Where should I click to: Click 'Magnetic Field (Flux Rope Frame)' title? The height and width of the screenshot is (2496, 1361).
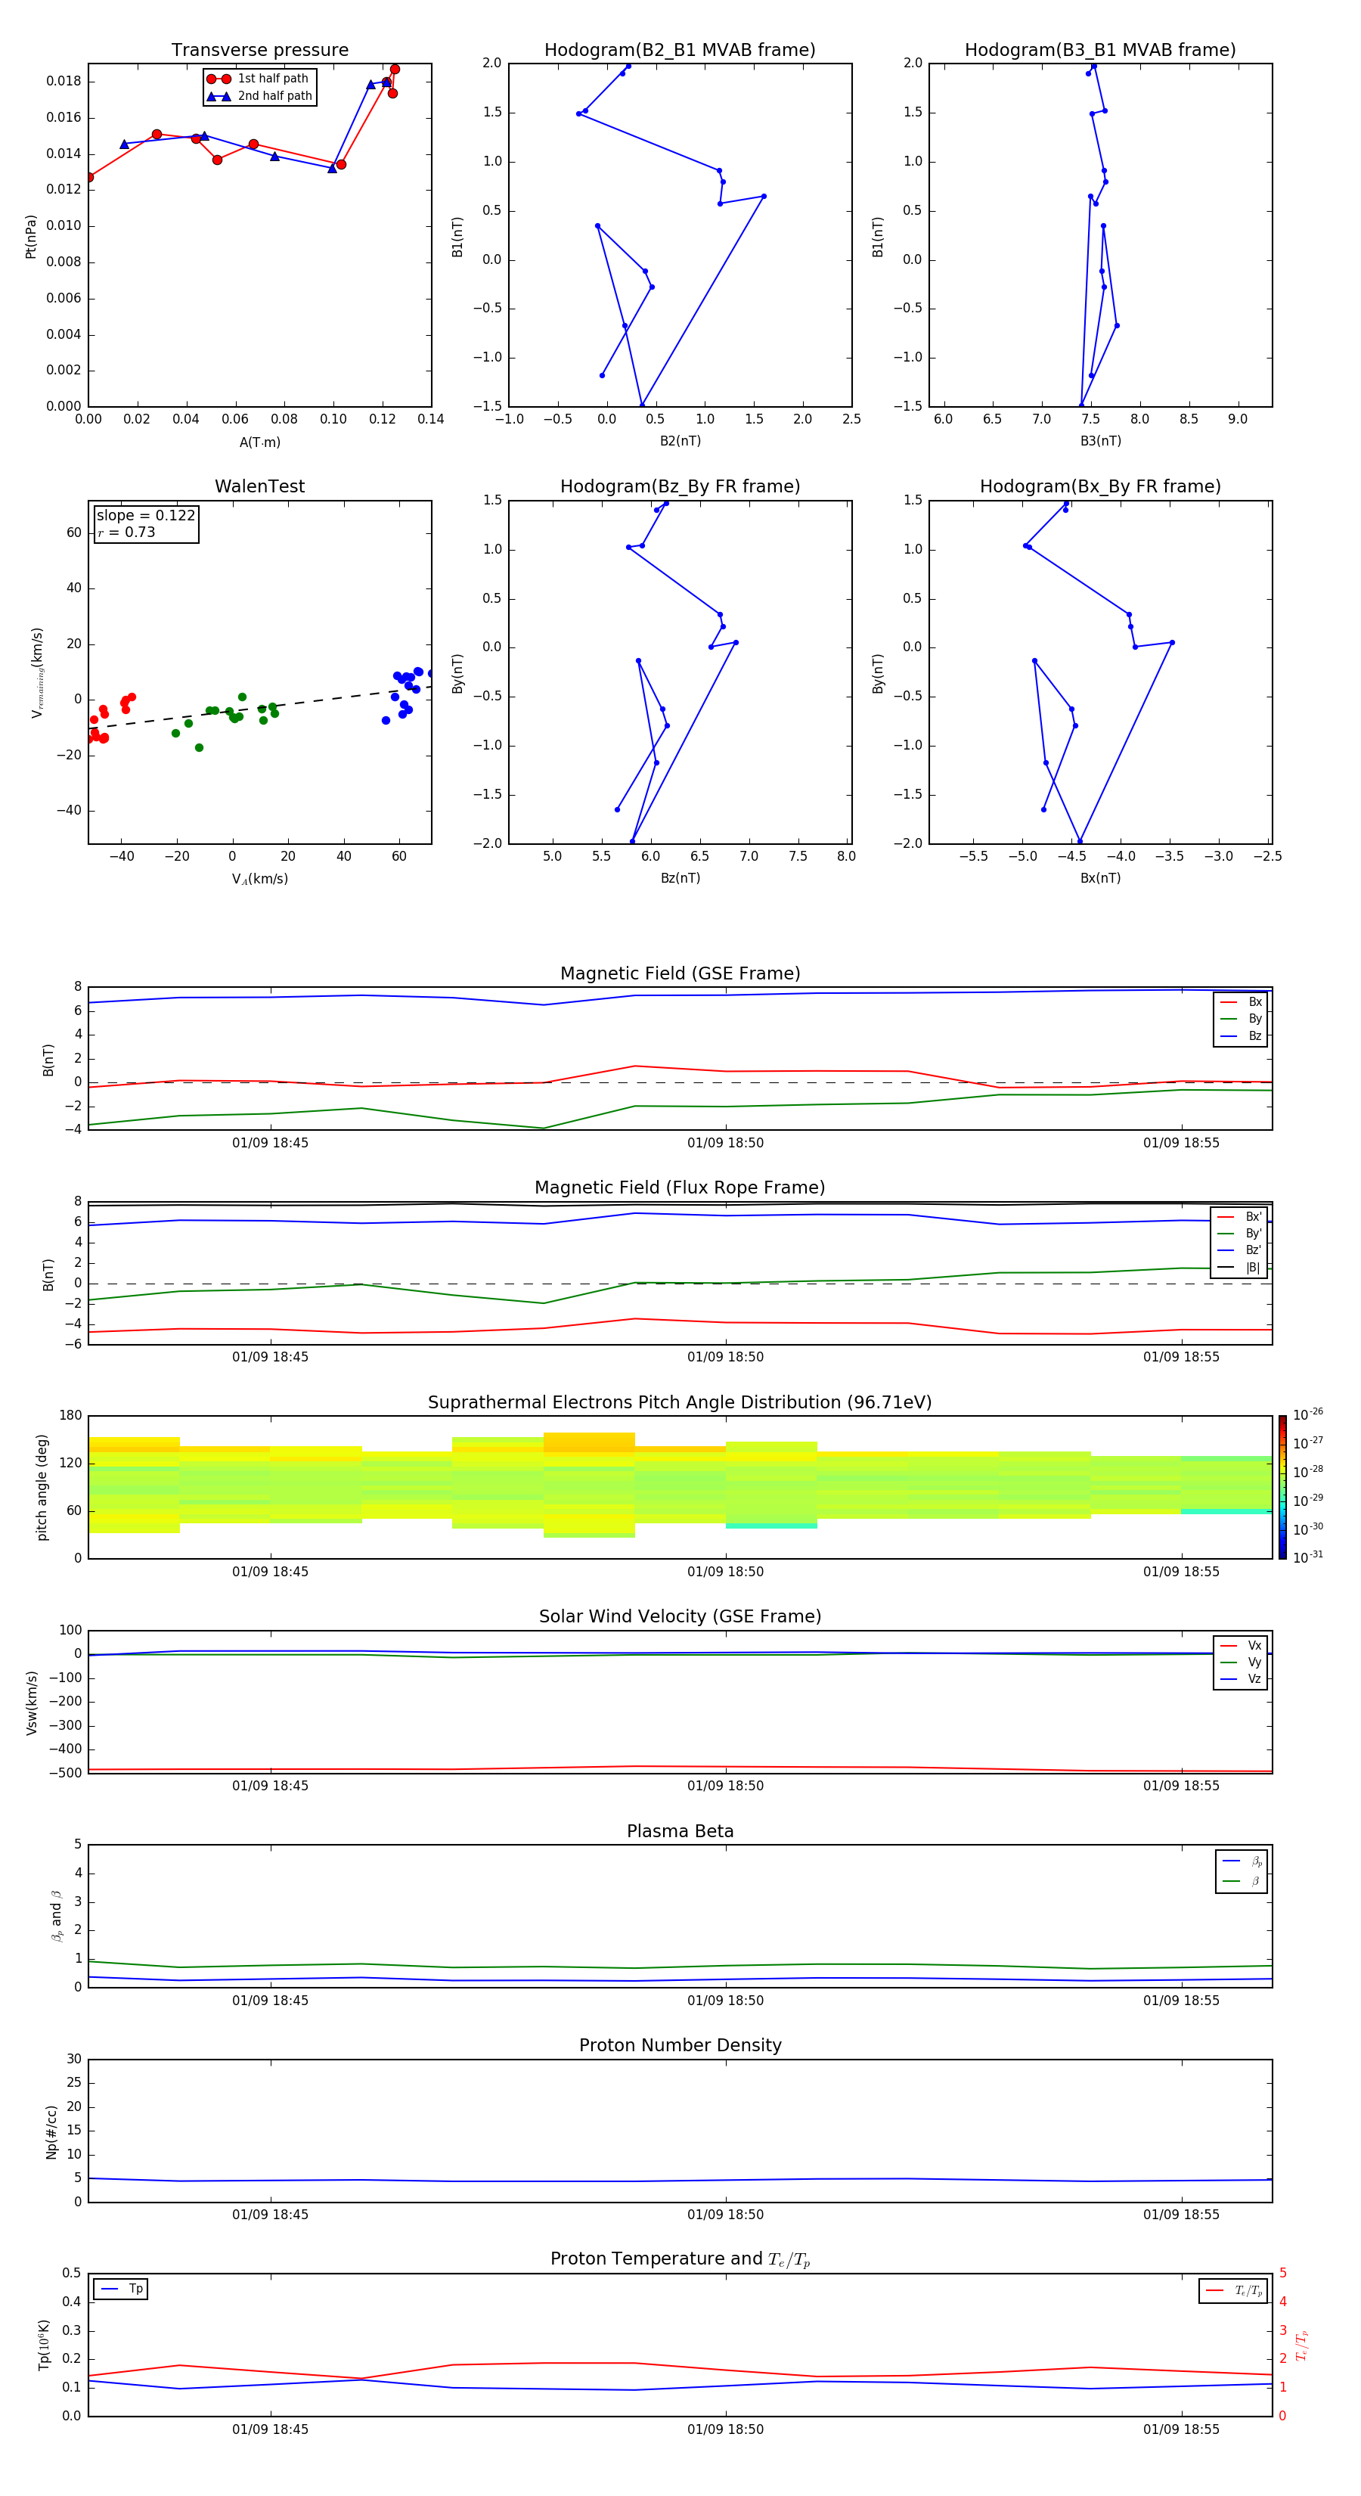pyautogui.click(x=680, y=1188)
